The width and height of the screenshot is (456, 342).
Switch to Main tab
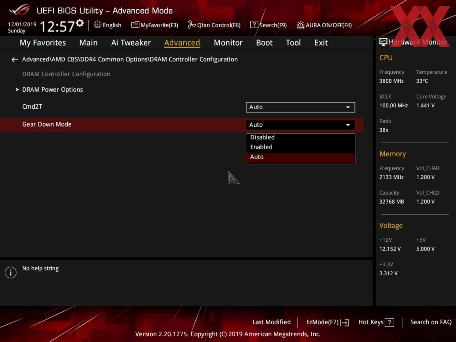click(89, 43)
